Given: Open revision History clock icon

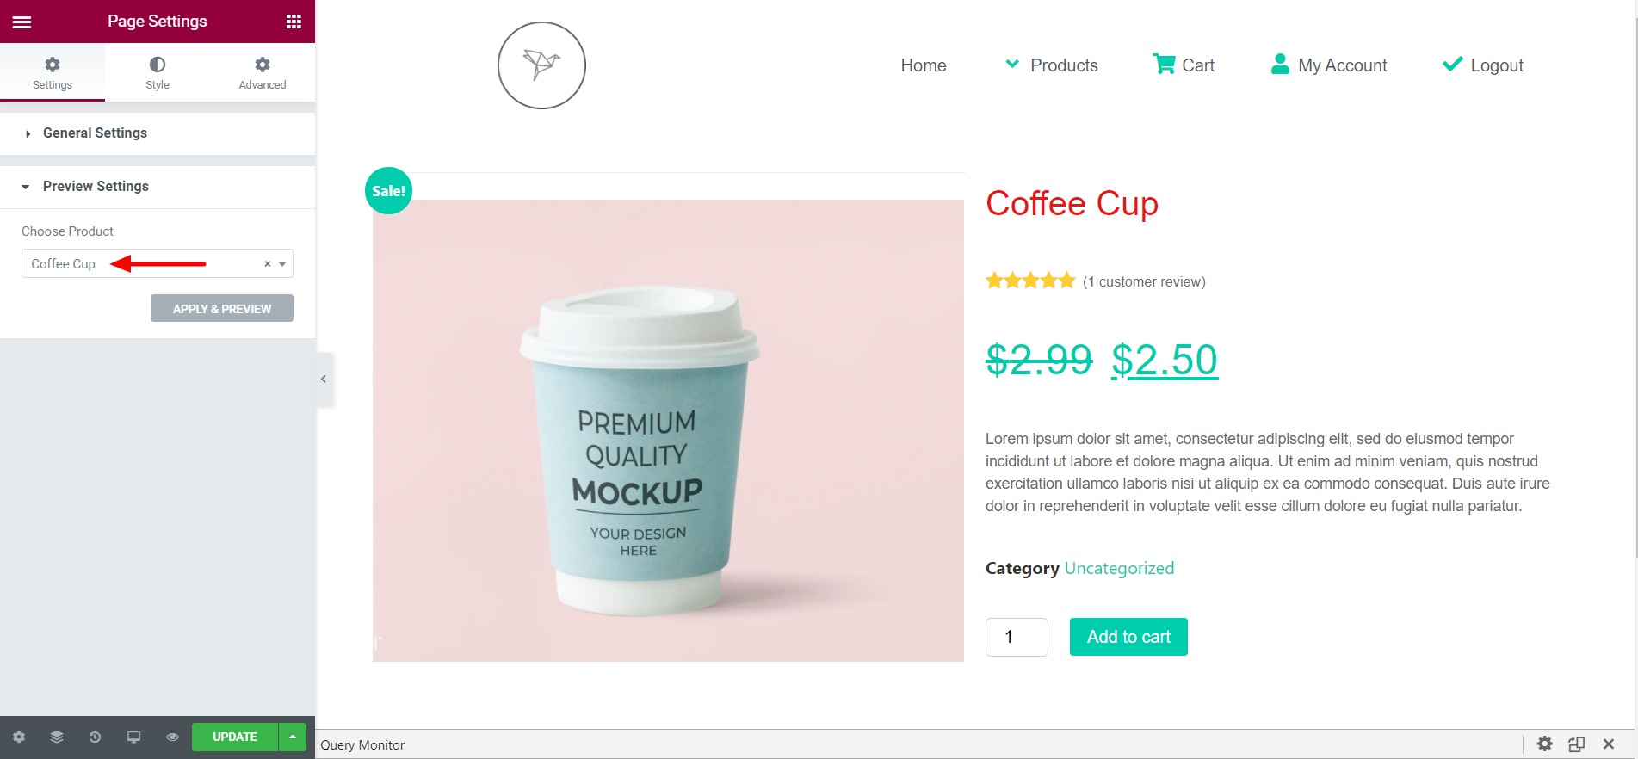Looking at the screenshot, I should pyautogui.click(x=95, y=737).
